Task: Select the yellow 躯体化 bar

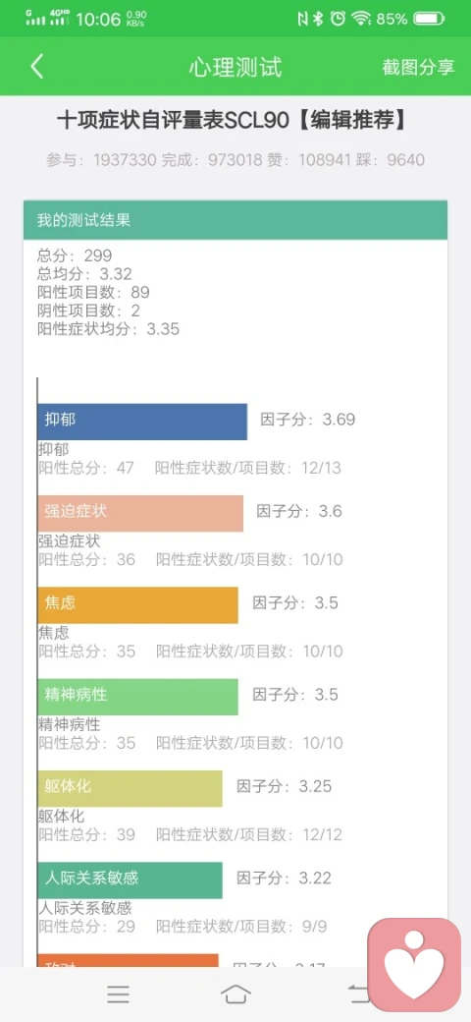Action: pyautogui.click(x=131, y=789)
